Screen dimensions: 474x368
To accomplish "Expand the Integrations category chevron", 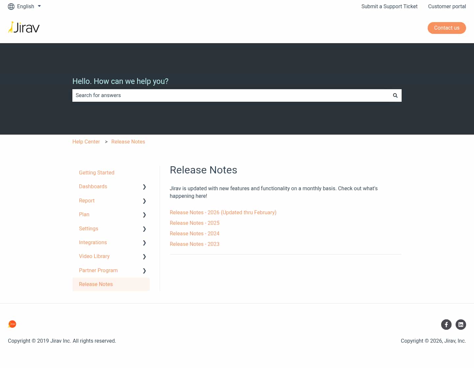I will pos(144,243).
